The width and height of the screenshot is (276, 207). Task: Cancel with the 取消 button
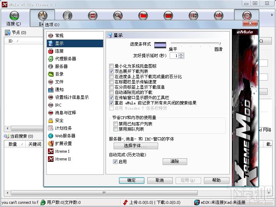(x=160, y=180)
